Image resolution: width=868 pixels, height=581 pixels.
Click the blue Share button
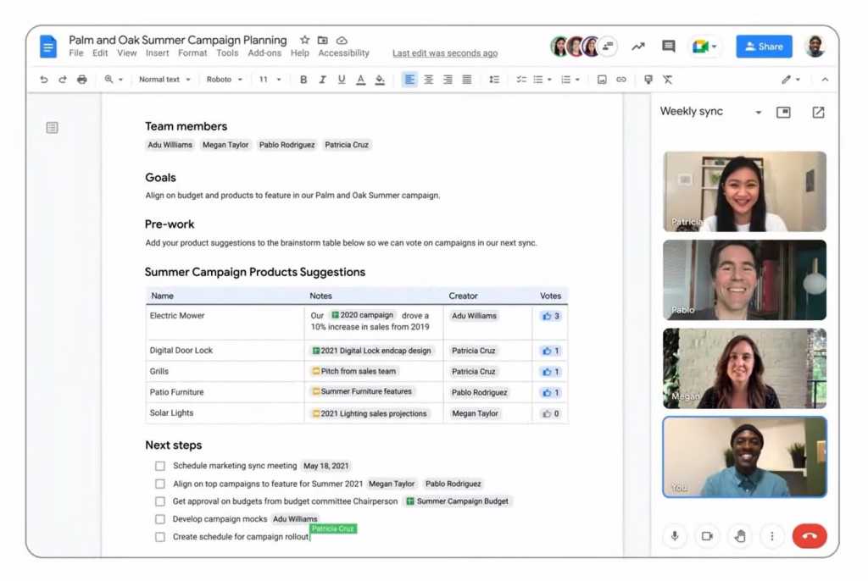(764, 47)
